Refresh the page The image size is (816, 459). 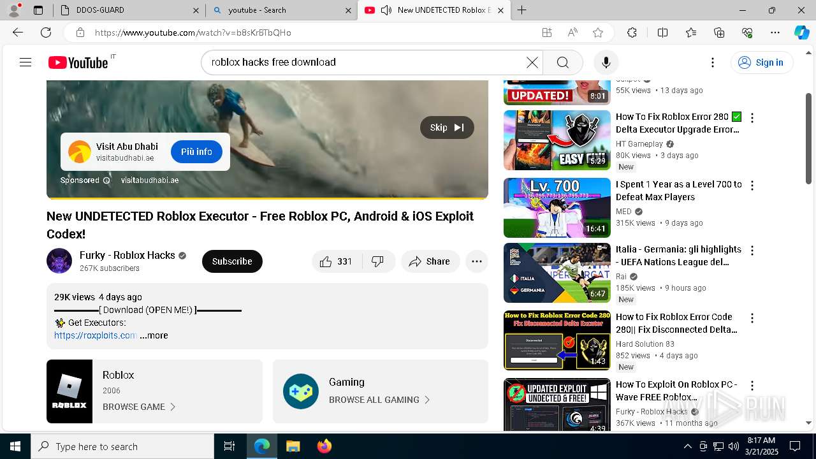[46, 33]
